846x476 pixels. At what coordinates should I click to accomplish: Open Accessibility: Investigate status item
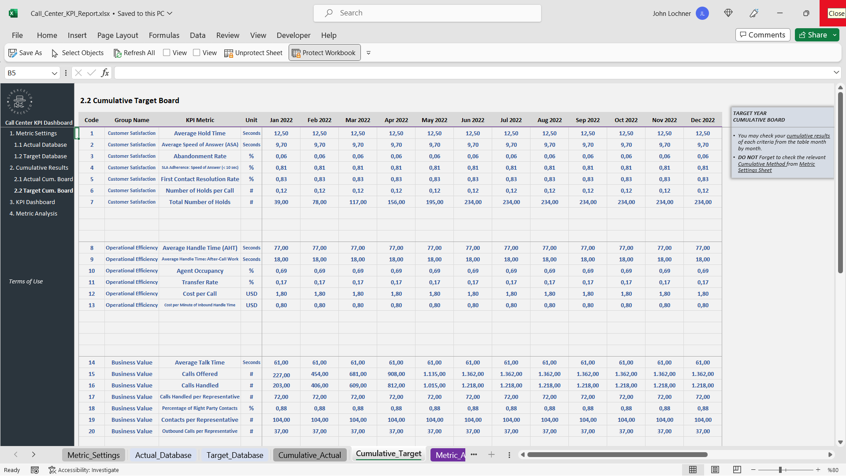coord(84,470)
